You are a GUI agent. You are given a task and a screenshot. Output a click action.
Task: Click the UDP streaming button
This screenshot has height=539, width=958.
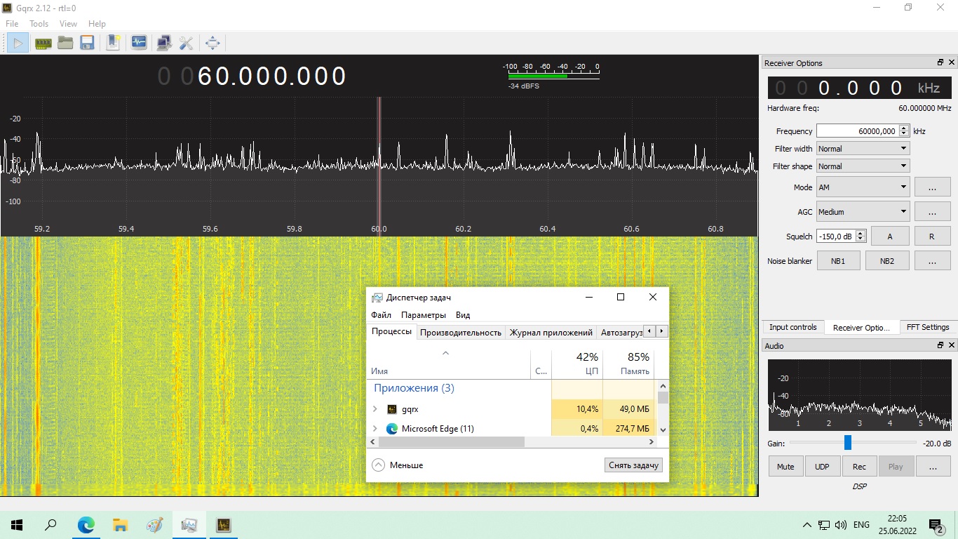pos(822,467)
